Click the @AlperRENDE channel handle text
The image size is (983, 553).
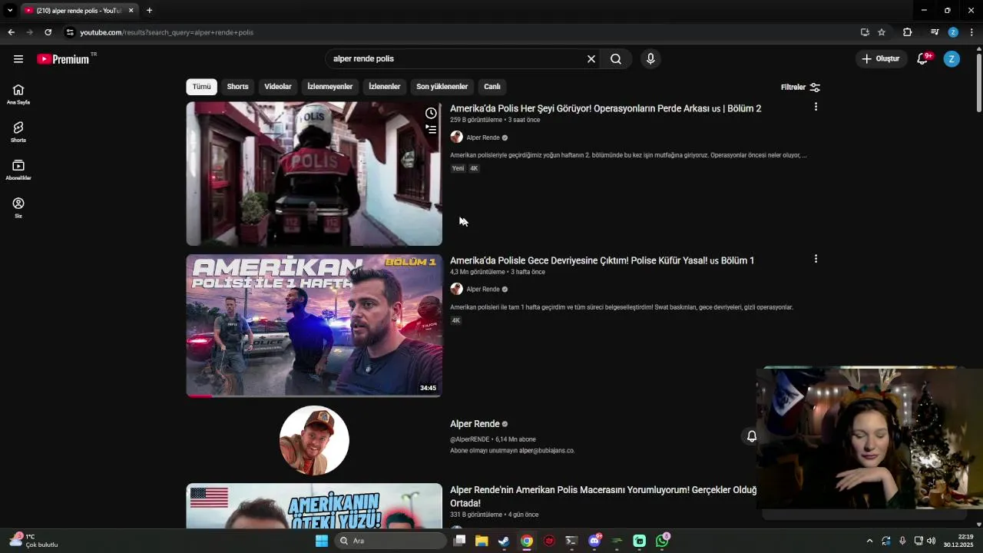tap(470, 439)
